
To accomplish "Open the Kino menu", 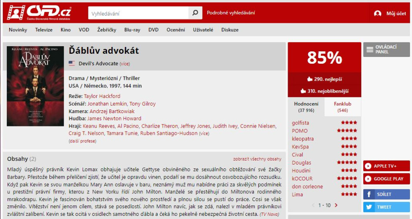I will coord(66,30).
